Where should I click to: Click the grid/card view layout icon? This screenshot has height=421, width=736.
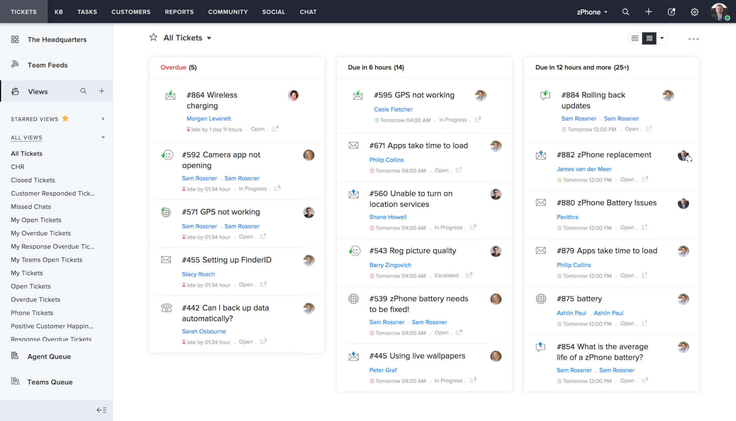[649, 38]
